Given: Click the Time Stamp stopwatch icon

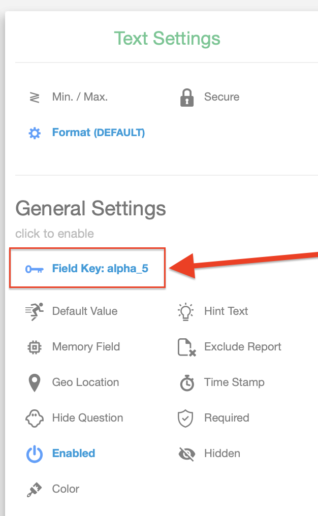Looking at the screenshot, I should (x=187, y=382).
